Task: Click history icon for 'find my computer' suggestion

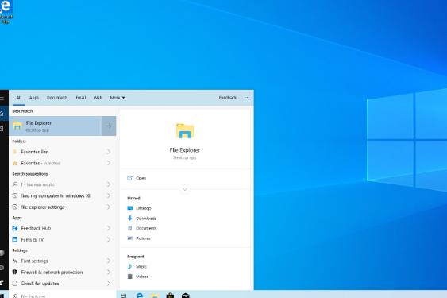Action: [x=15, y=195]
